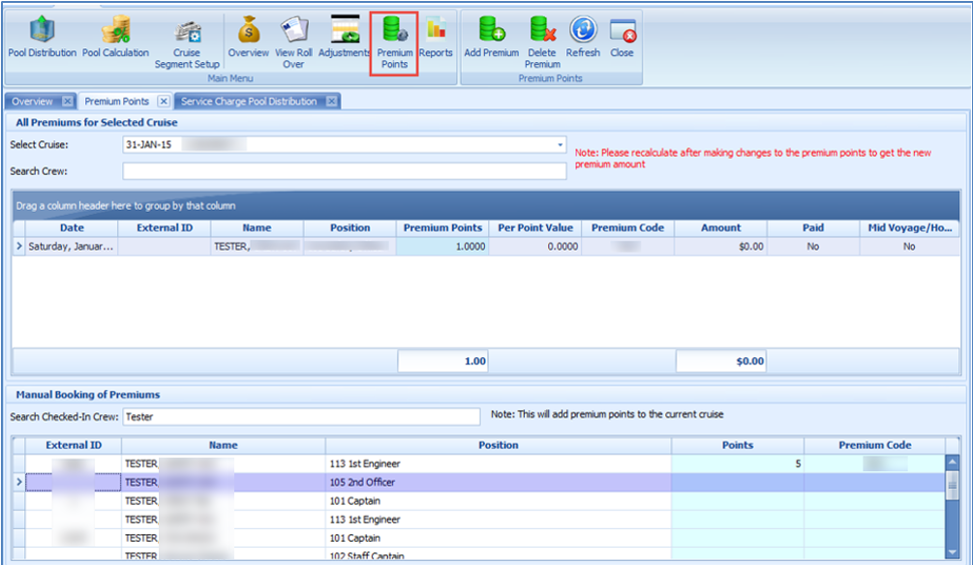
Task: Click the Points cell showing 5
Action: 737,463
